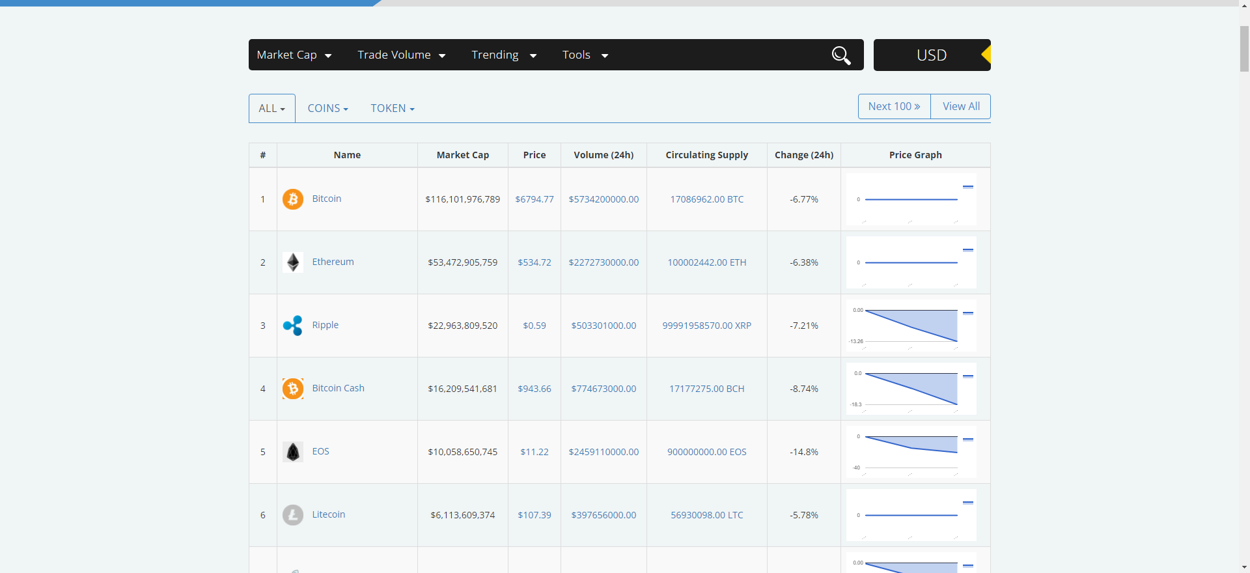Open the USD currency selector
Screen dimensions: 1250x573
(931, 55)
